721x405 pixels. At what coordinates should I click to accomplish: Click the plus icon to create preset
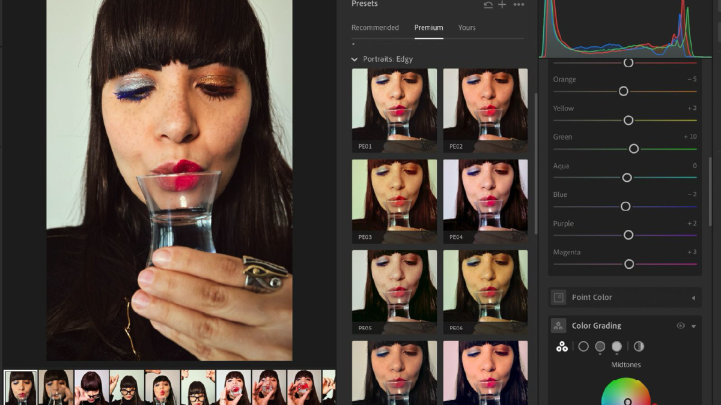pyautogui.click(x=502, y=5)
